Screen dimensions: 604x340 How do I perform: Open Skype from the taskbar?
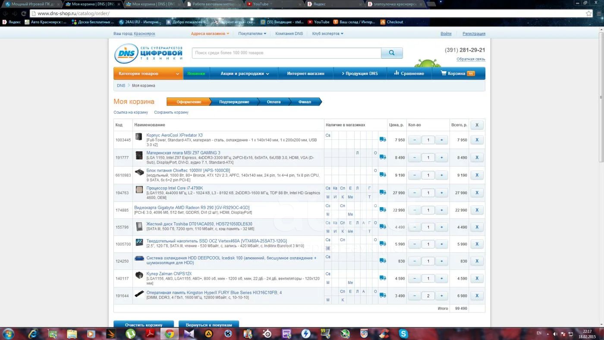tap(403, 334)
